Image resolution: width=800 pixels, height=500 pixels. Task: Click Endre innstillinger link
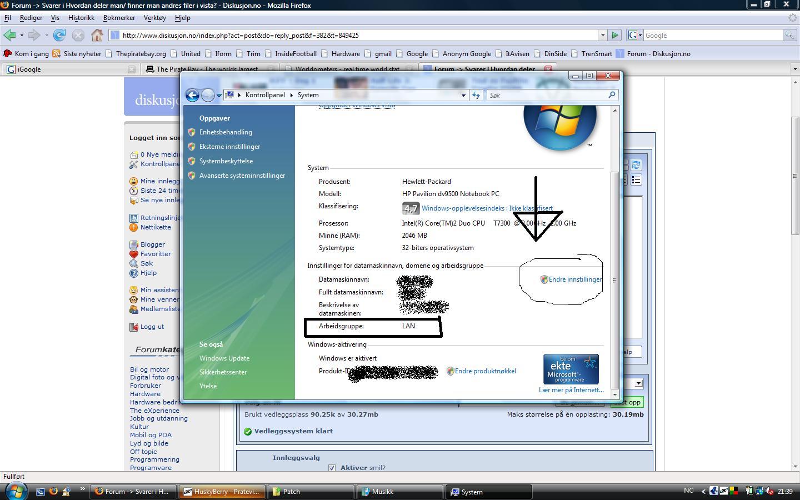[x=575, y=279]
